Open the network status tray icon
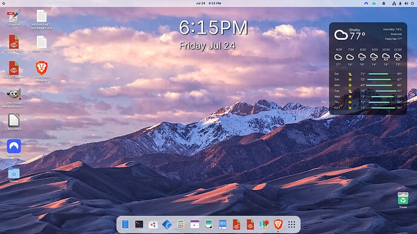This screenshot has width=417, height=234. [394, 4]
